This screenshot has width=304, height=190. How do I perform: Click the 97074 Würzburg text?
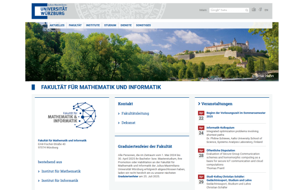(48, 147)
